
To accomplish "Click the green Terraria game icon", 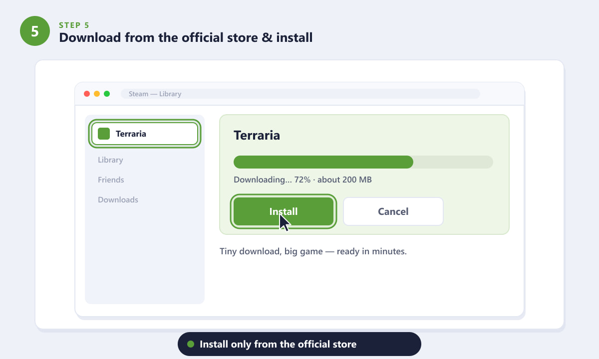I will [x=104, y=134].
